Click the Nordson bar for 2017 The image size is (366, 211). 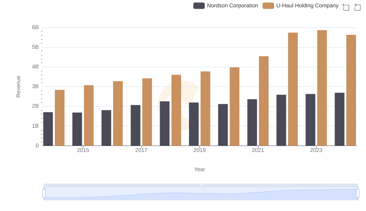tap(135, 125)
